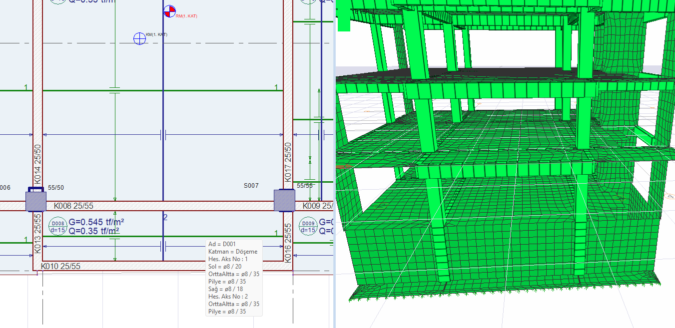Click the 'Sol = ø8 / 20' line

click(225, 267)
